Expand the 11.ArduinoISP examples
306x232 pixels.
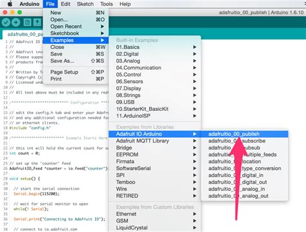155,116
